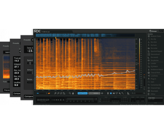Adjust the Speed slider
Image resolution: width=164 pixels, height=134 pixels.
click(x=30, y=63)
